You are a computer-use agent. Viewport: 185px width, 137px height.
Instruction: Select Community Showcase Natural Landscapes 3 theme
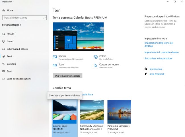click(92, 117)
